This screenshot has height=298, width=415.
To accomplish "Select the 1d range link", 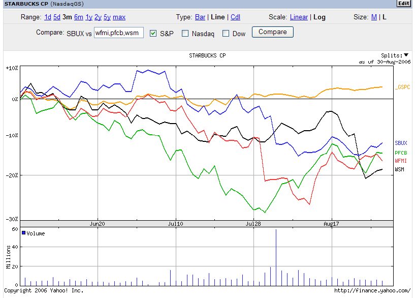I will tap(48, 17).
